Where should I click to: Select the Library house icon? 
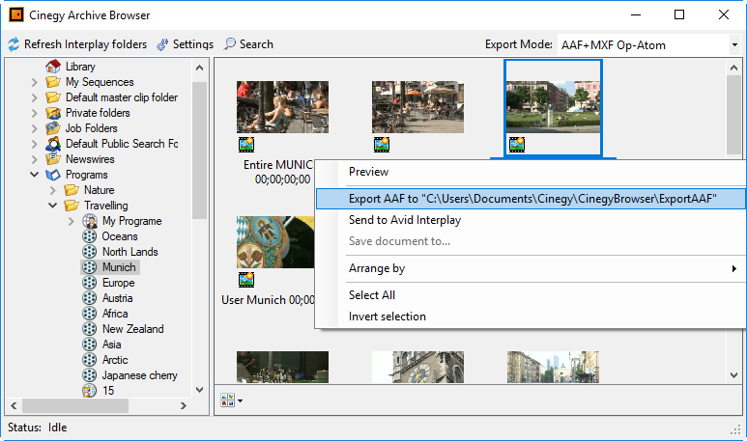[x=53, y=67]
